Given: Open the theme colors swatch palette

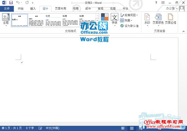Looking at the screenshot, I should 105,17.
